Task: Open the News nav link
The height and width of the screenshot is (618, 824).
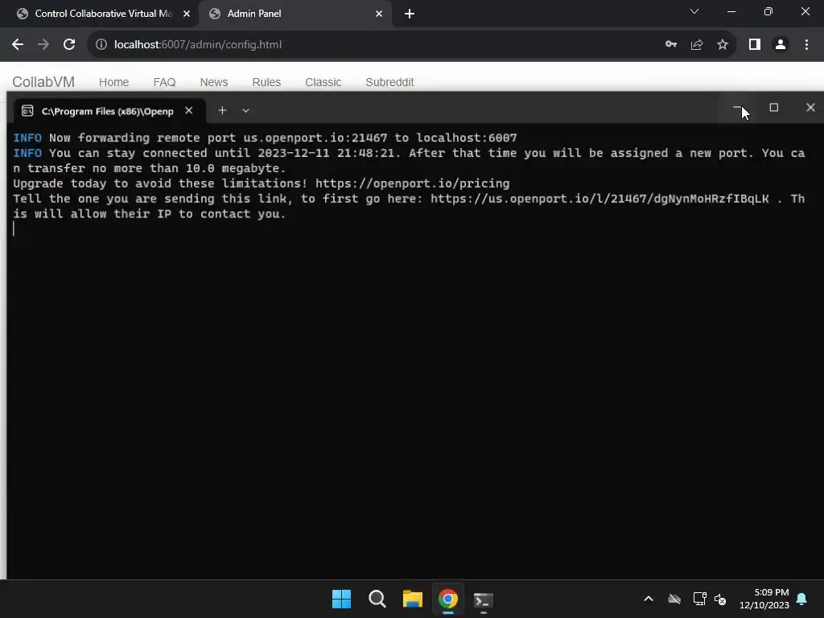Action: click(x=214, y=83)
